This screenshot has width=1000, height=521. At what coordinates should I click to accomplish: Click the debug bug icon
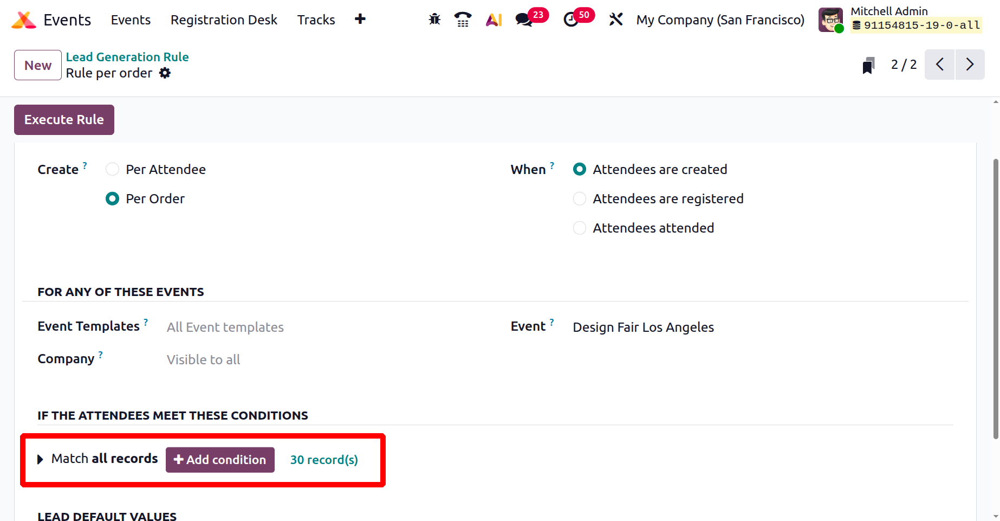[434, 20]
